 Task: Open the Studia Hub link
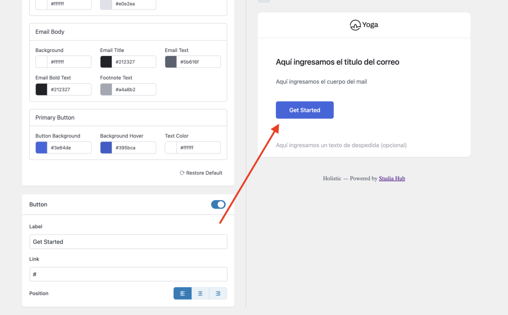(392, 178)
